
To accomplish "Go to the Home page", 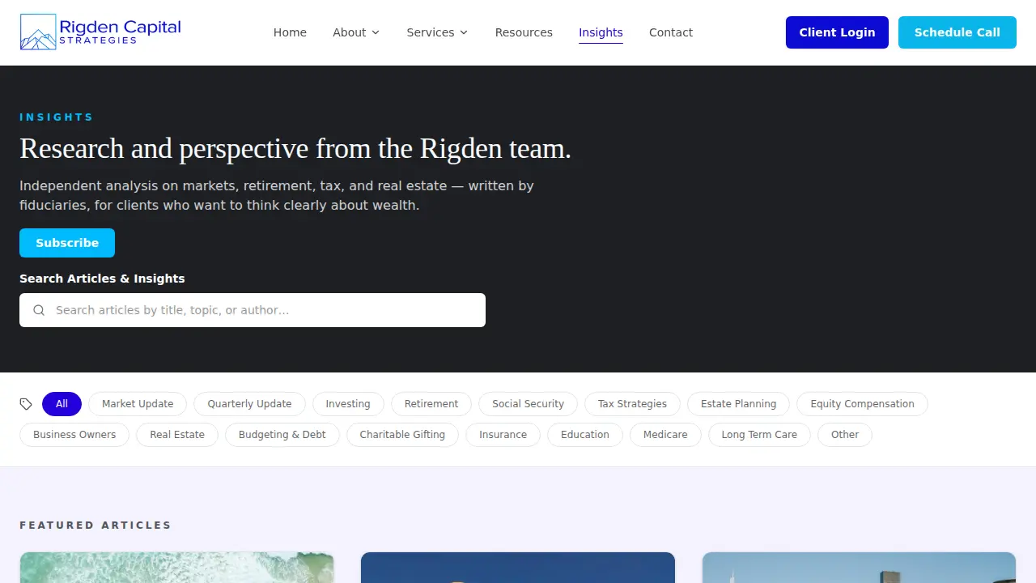I will 290,32.
